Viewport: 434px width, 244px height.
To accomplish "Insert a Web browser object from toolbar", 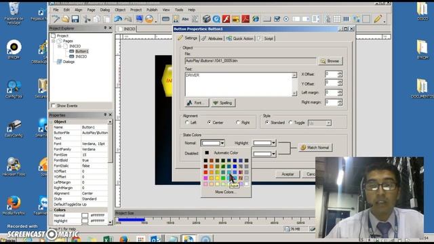I will (x=256, y=19).
